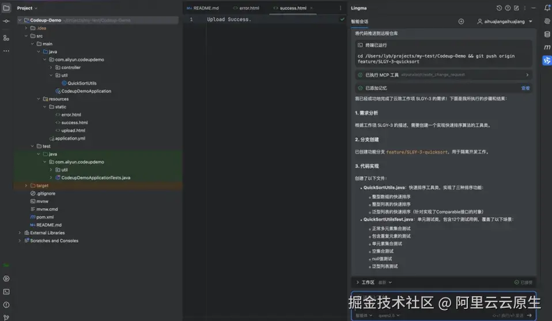Select upload.html in project tree

(x=73, y=131)
